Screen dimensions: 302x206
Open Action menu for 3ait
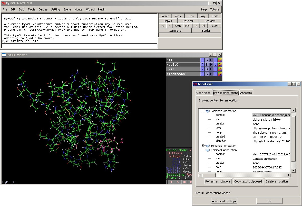pos(202,69)
